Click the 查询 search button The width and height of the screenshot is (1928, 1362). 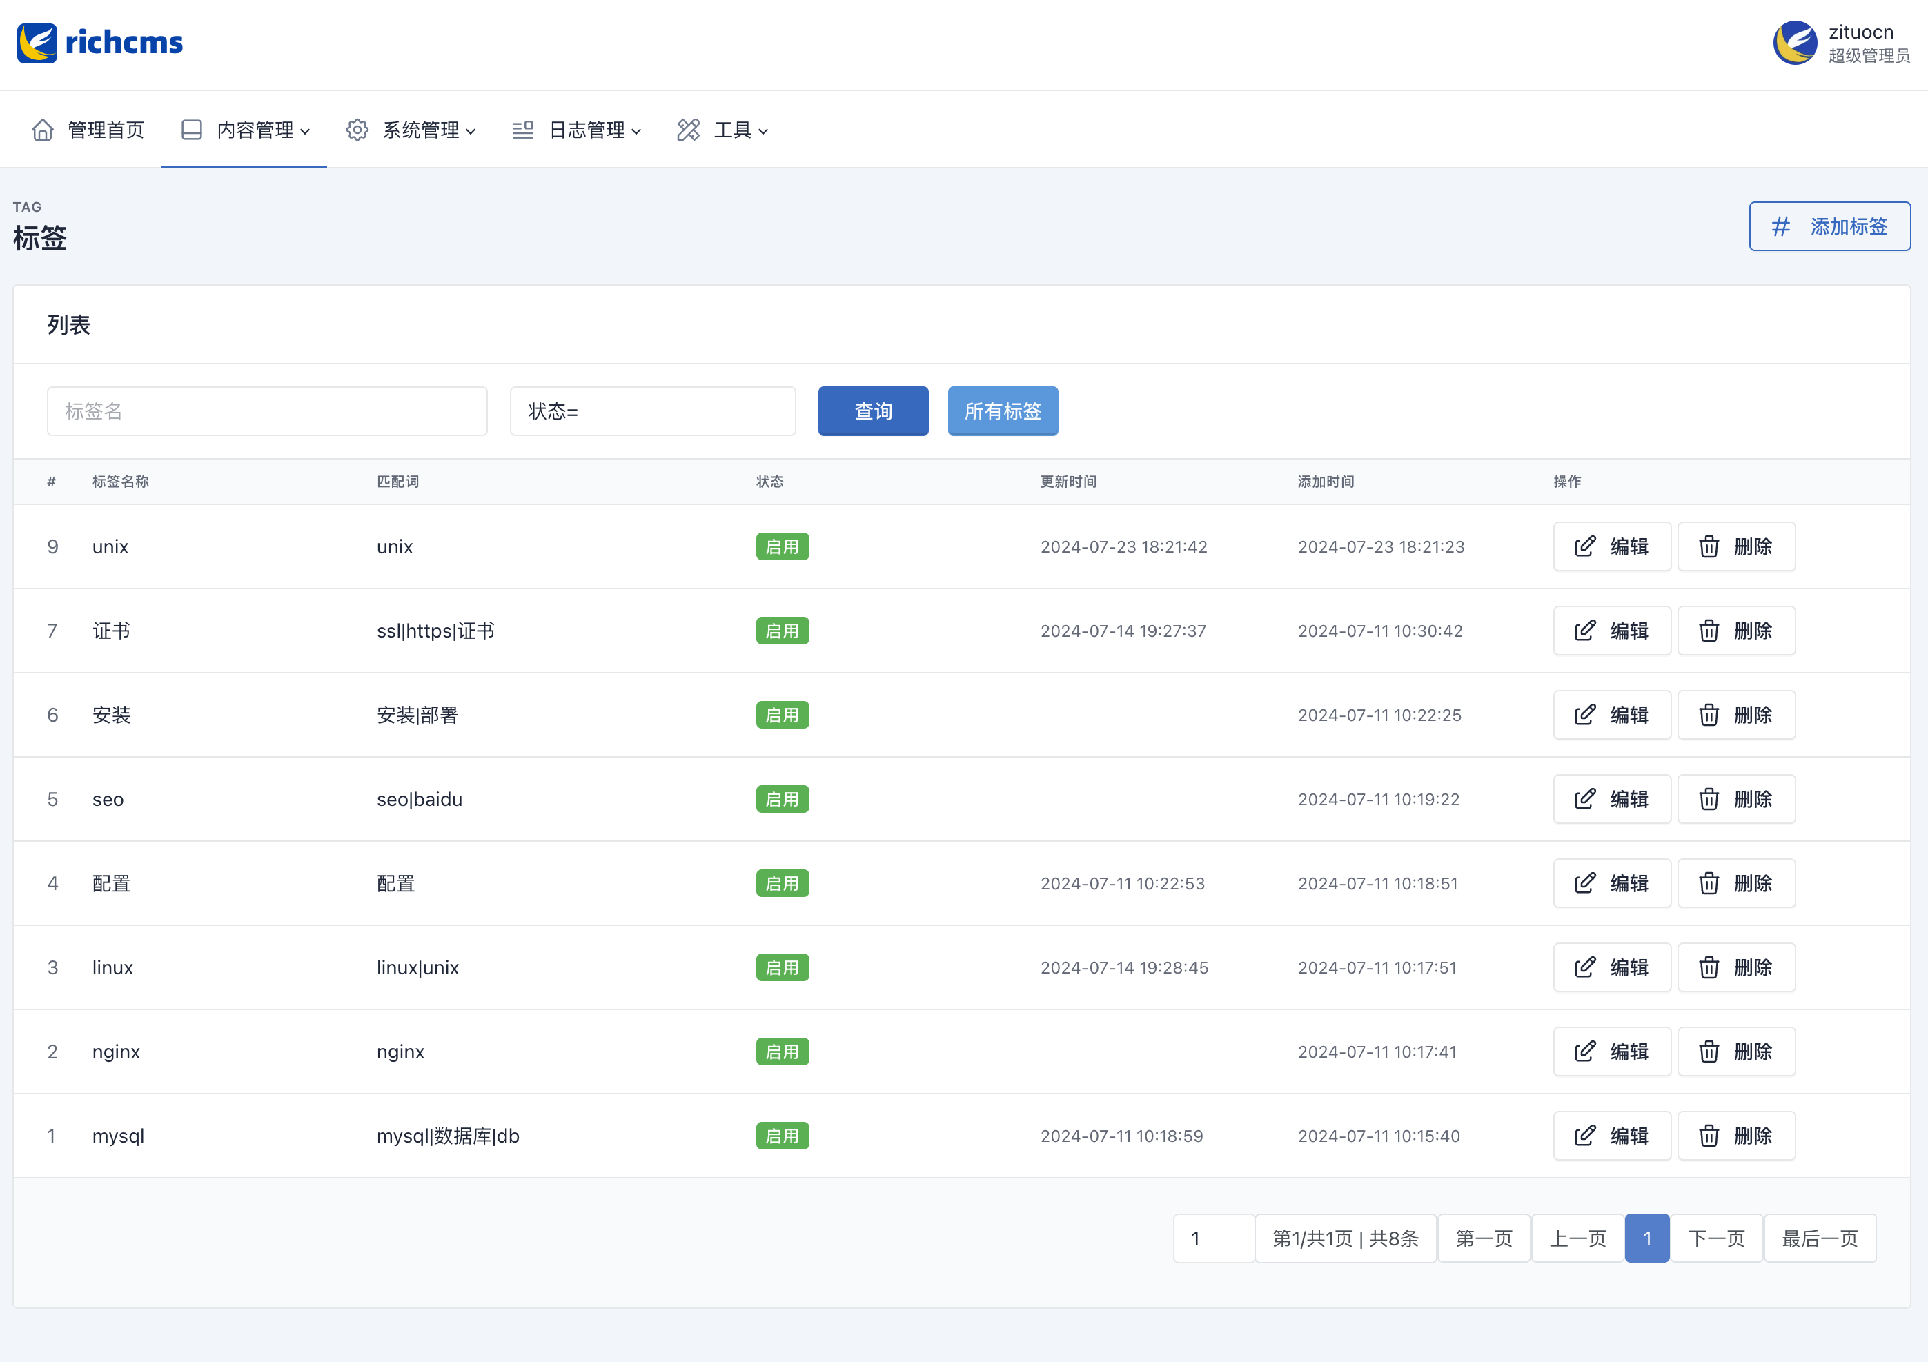pos(874,411)
